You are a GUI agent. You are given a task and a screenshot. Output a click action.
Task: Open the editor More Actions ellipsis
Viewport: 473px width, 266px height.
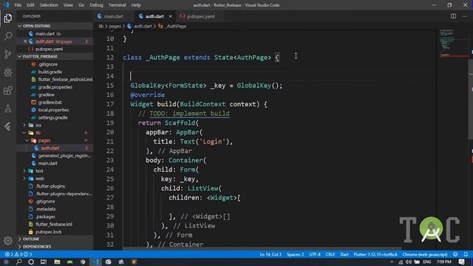click(x=464, y=16)
